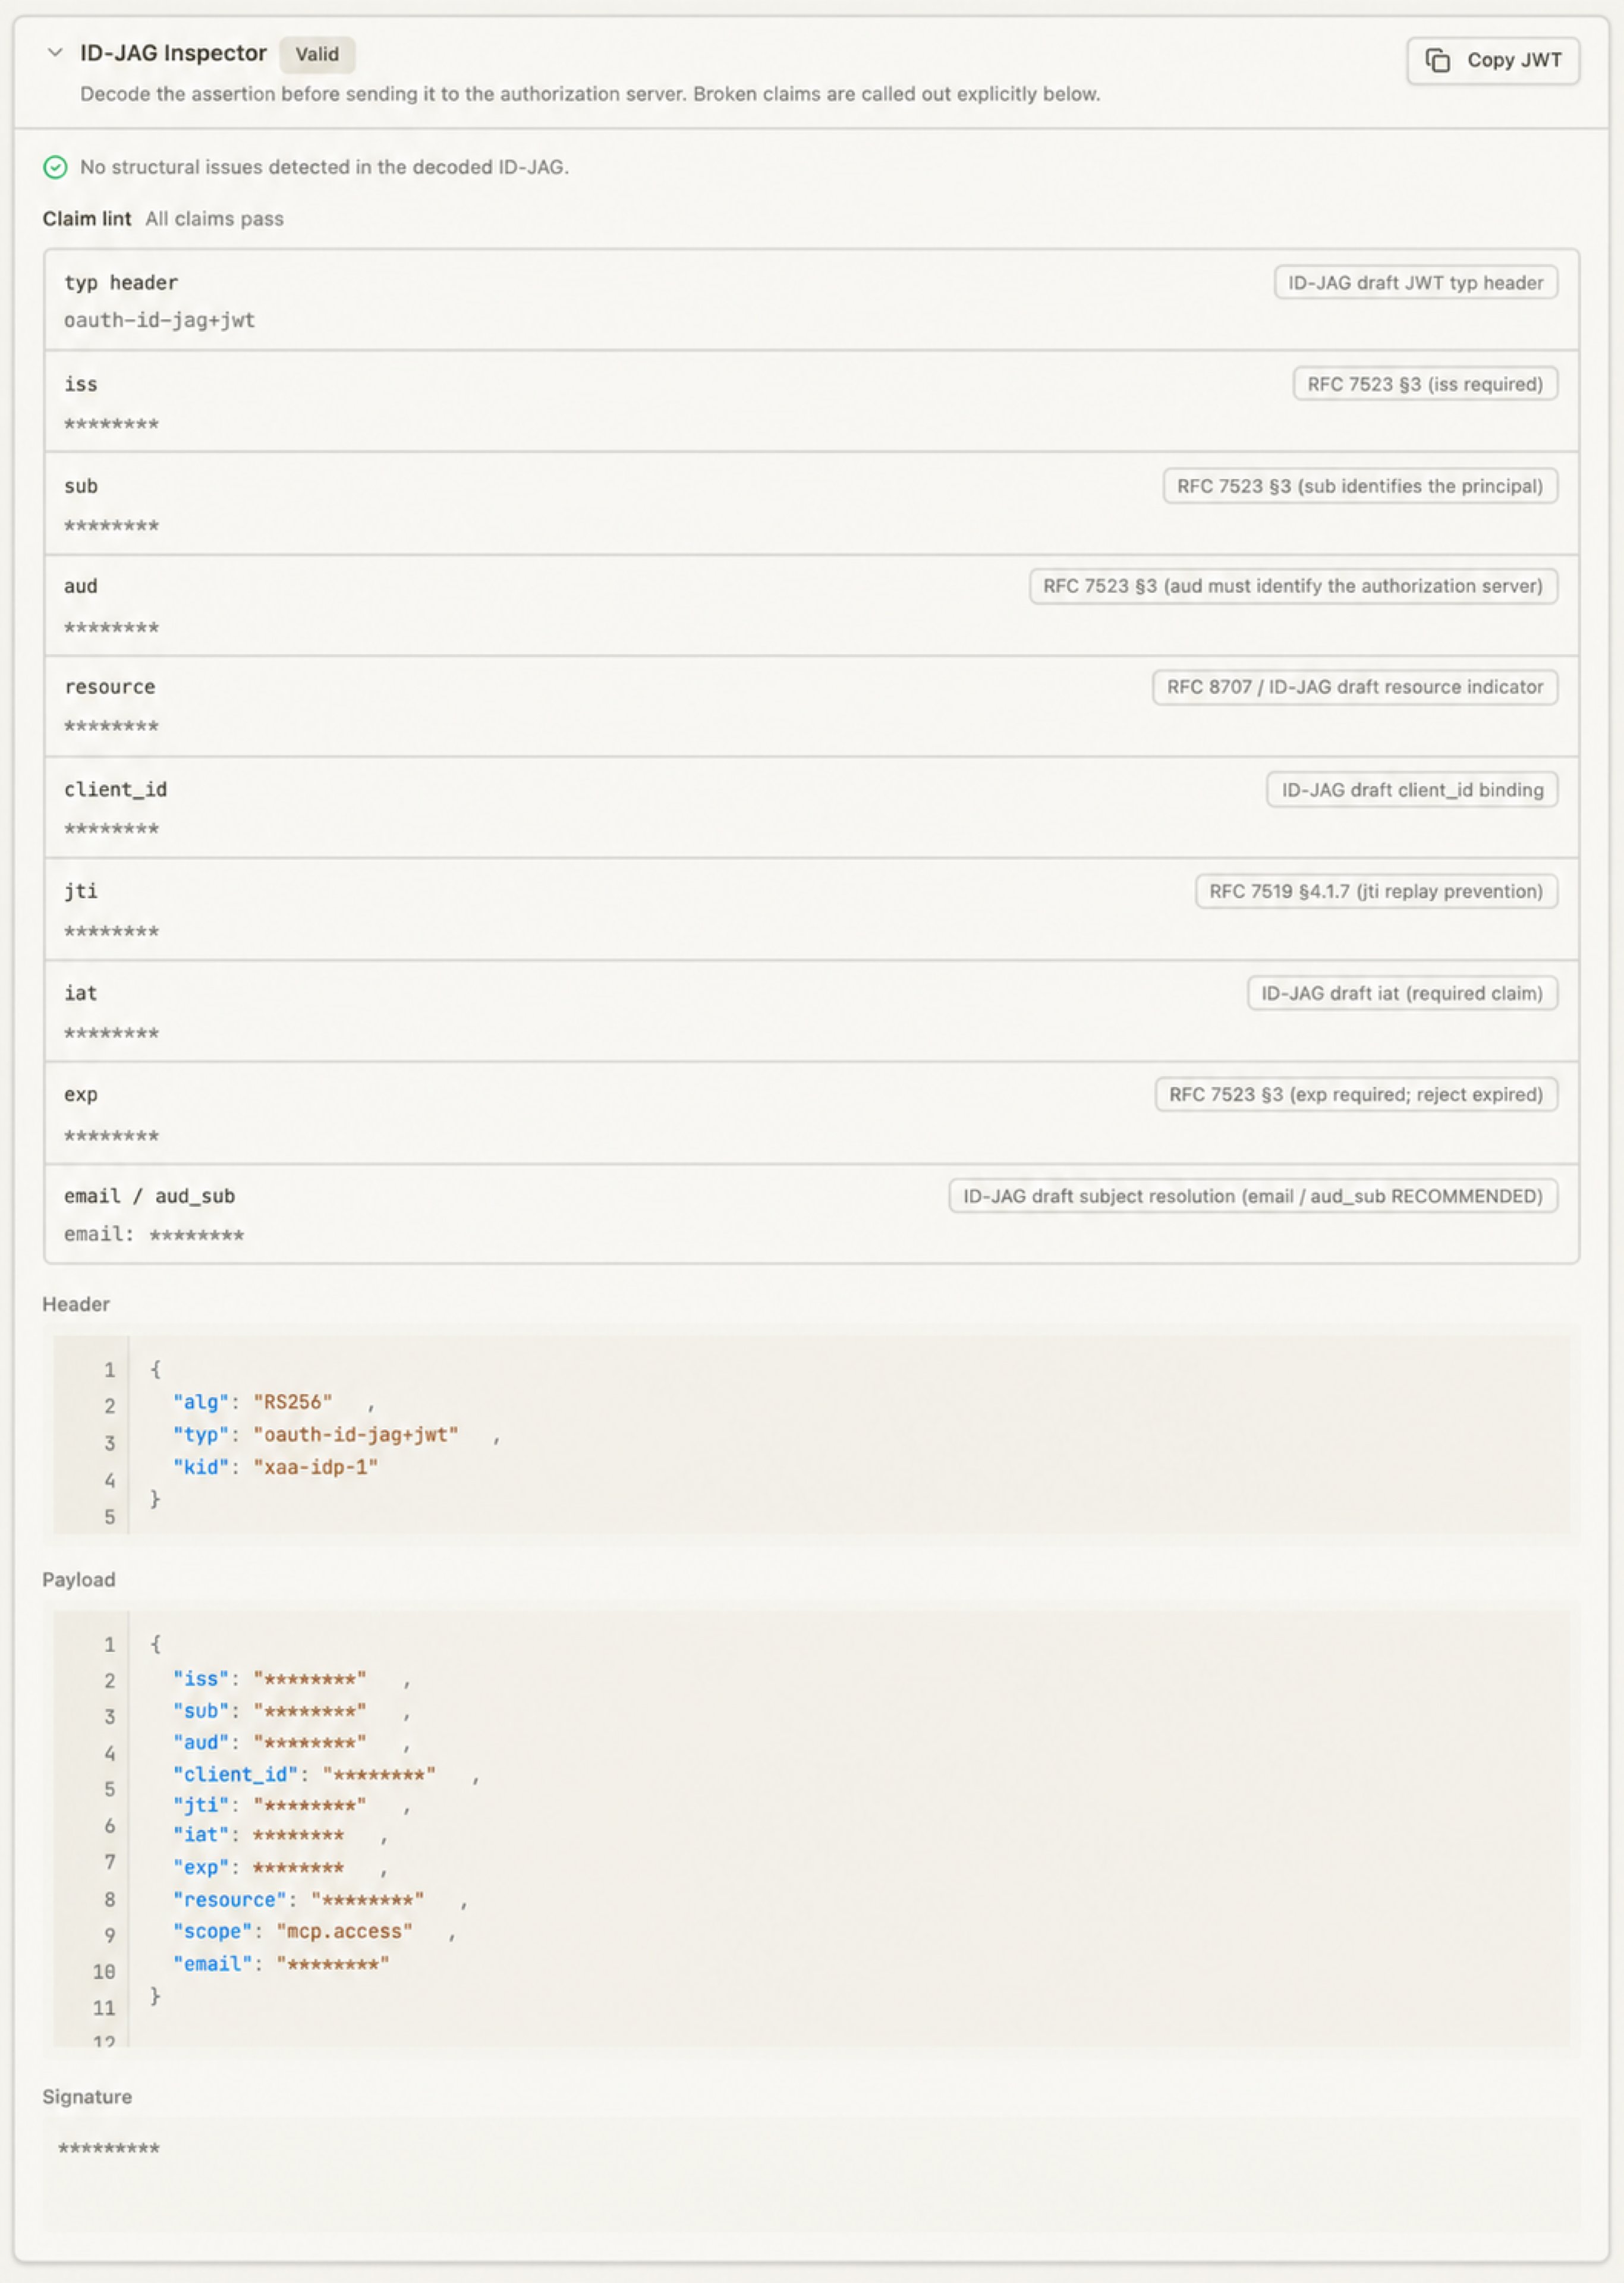Viewport: 1624px width, 2283px height.
Task: Select the 'sub' claim label in claim lint
Action: point(81,486)
